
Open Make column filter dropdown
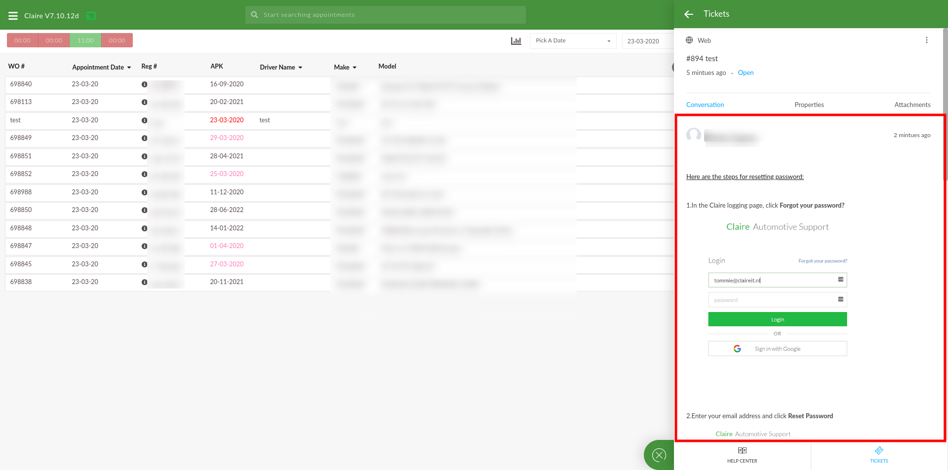pos(355,68)
